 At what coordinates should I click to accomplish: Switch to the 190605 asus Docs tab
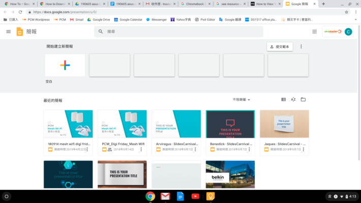pyautogui.click(x=125, y=4)
